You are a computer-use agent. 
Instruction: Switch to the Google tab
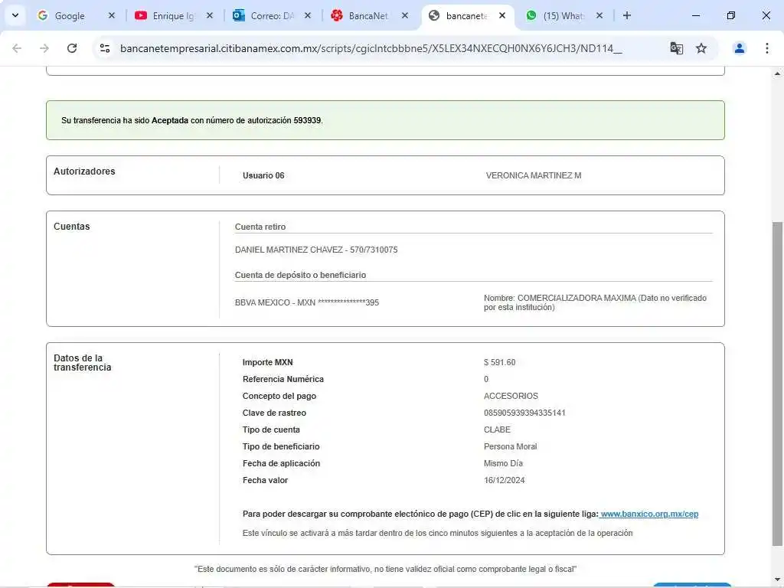(69, 15)
